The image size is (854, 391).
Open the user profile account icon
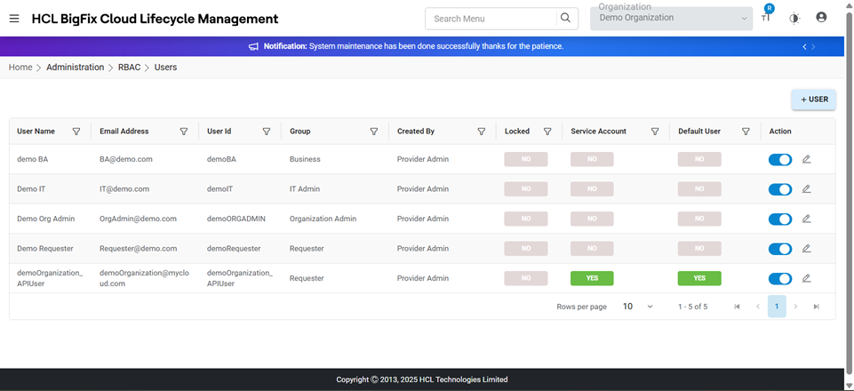pyautogui.click(x=820, y=18)
